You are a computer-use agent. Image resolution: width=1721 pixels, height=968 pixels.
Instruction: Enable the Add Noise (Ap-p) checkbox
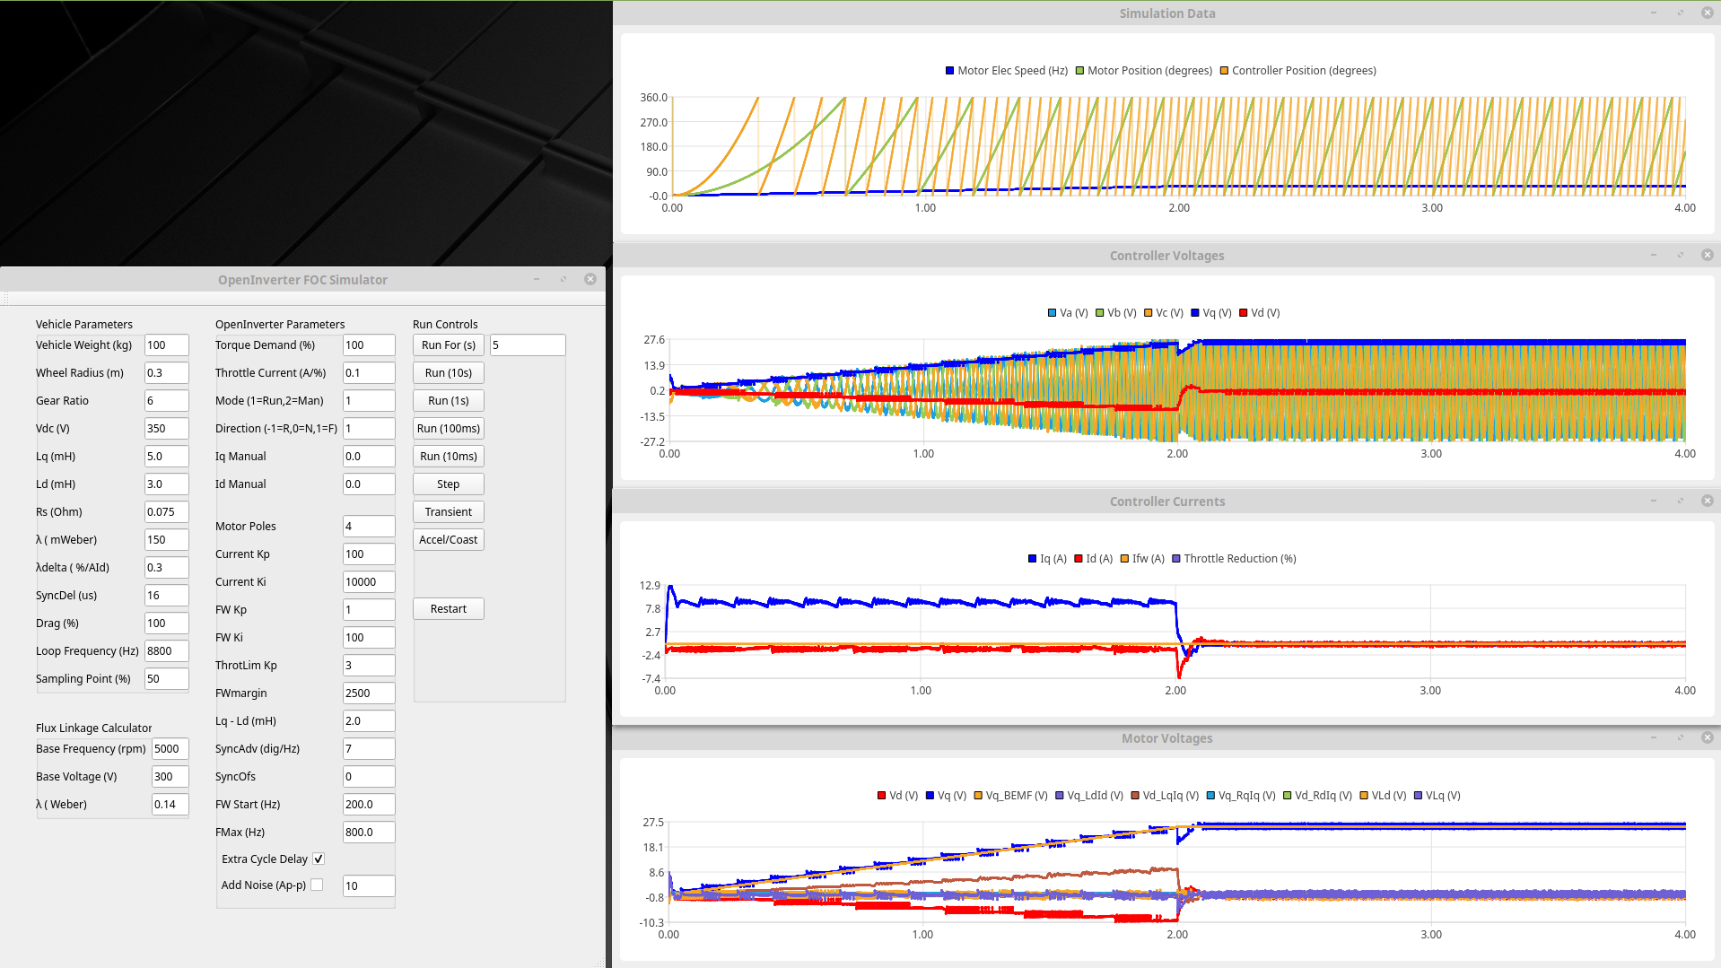click(x=316, y=885)
